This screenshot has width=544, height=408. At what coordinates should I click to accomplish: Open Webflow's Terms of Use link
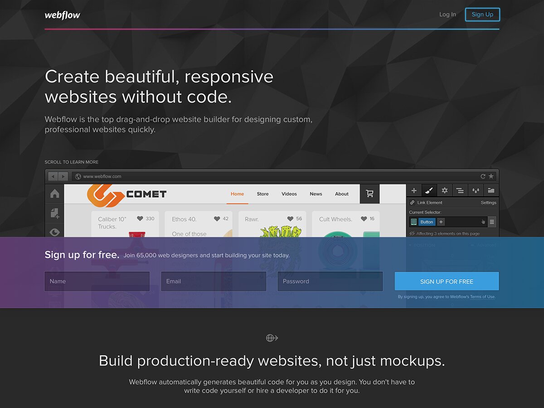pyautogui.click(x=483, y=296)
